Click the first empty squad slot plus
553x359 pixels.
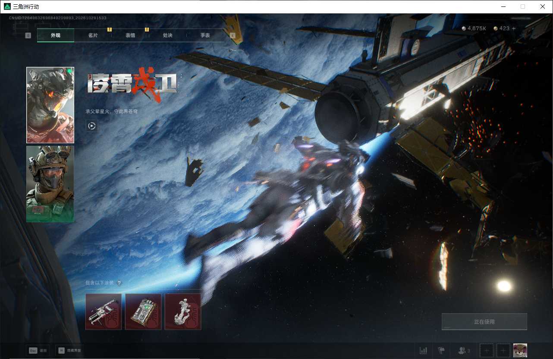point(487,350)
